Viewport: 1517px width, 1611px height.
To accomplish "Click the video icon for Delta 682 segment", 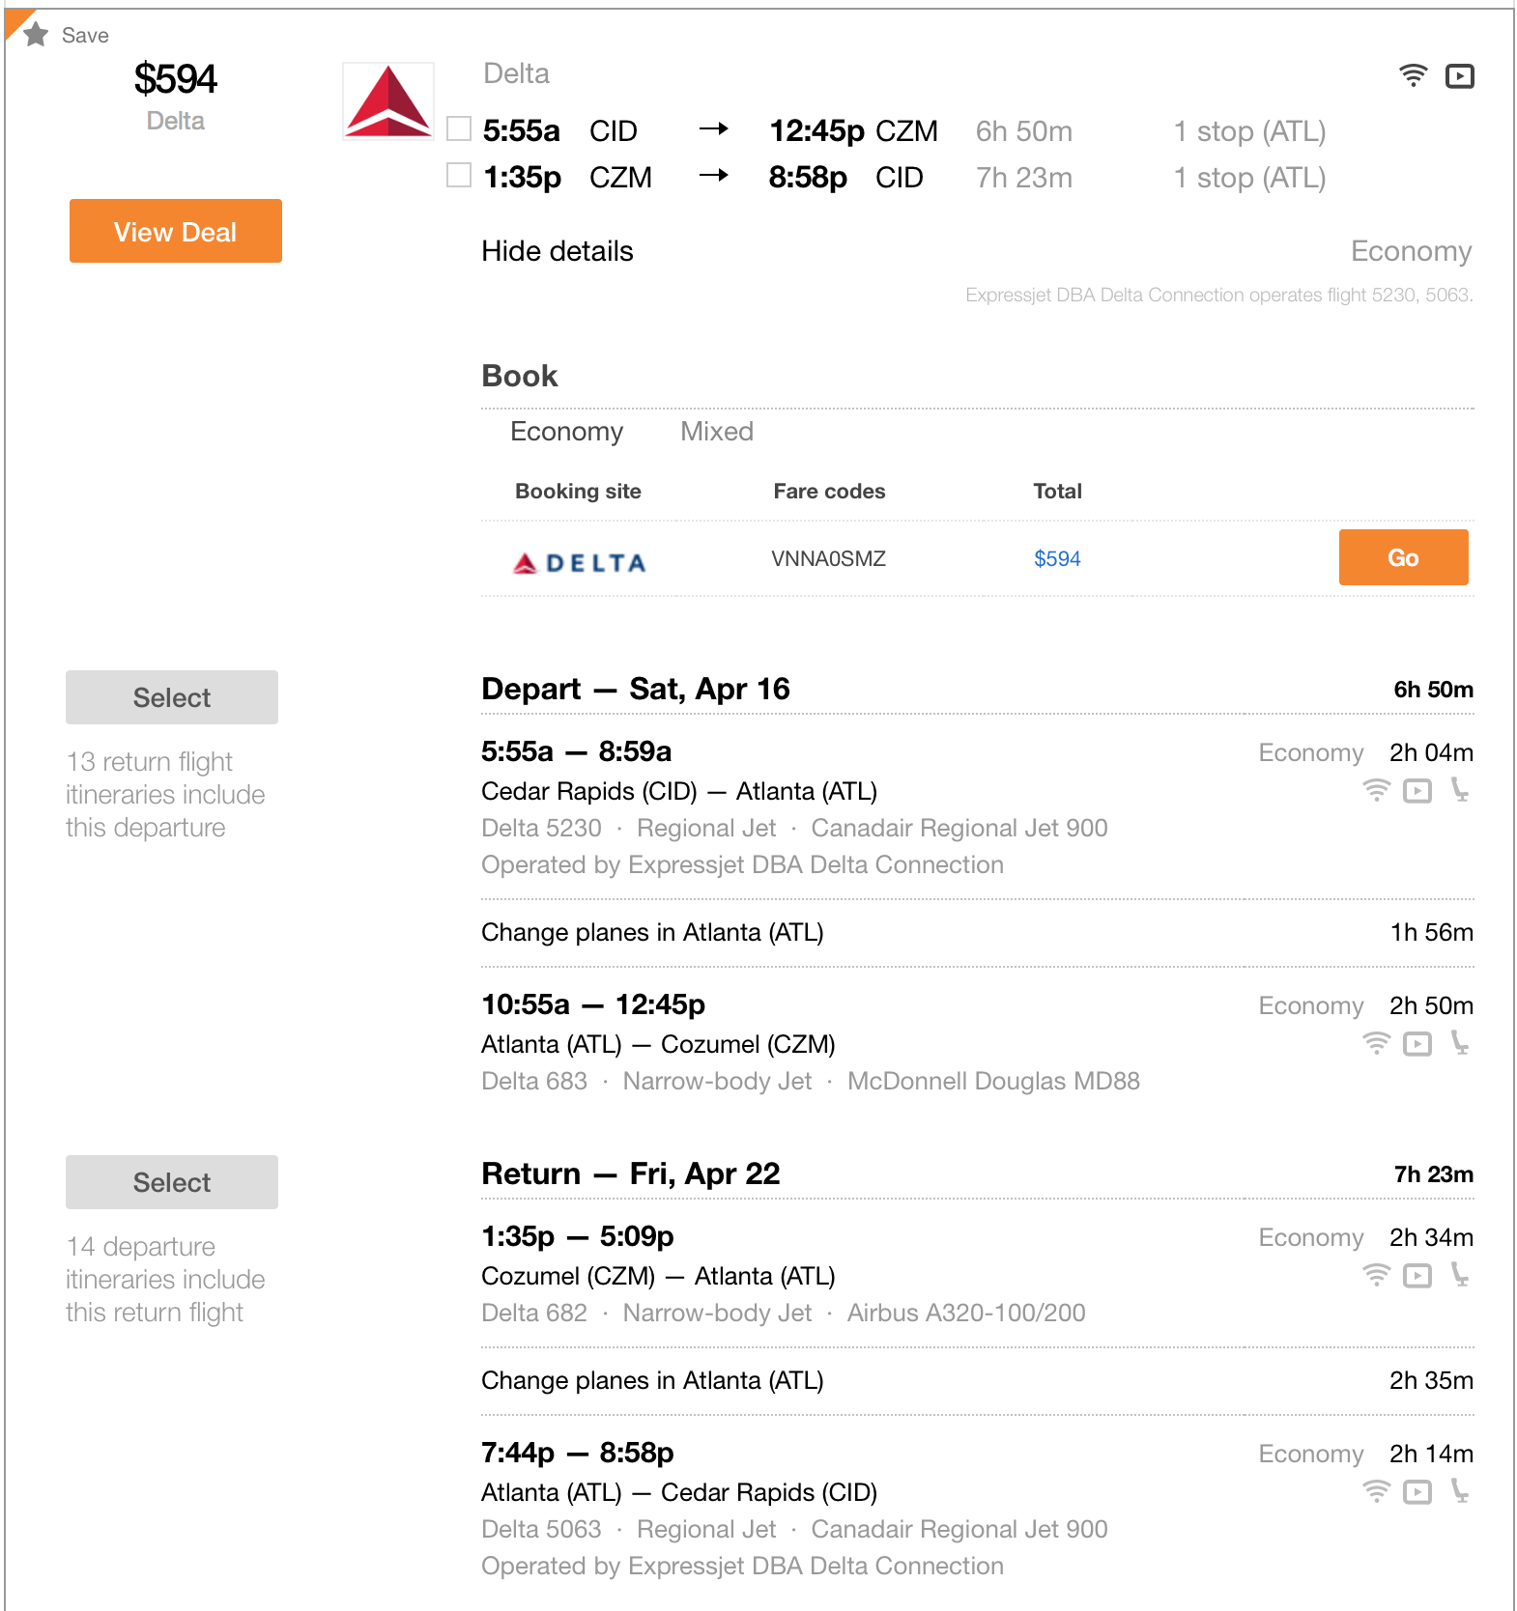I will [x=1417, y=1276].
